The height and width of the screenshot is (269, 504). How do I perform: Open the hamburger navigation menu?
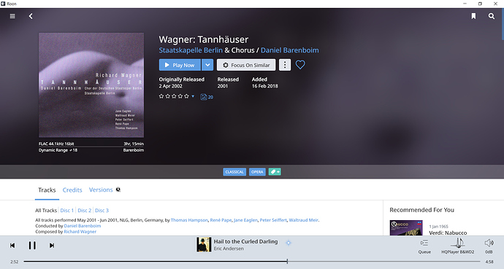point(12,16)
